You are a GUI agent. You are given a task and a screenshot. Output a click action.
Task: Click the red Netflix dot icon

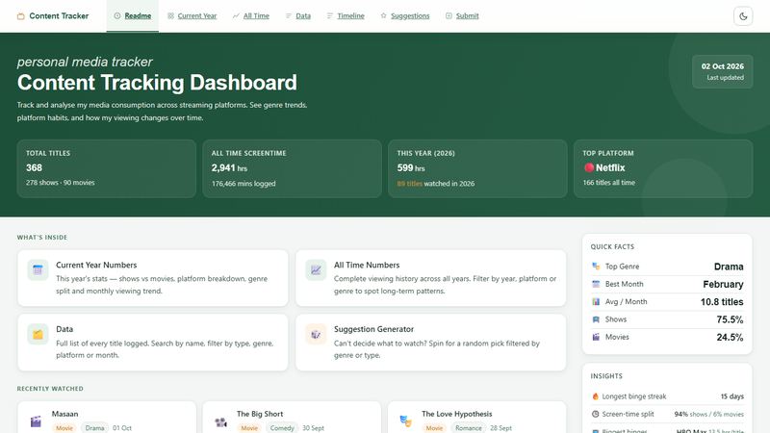(x=589, y=167)
